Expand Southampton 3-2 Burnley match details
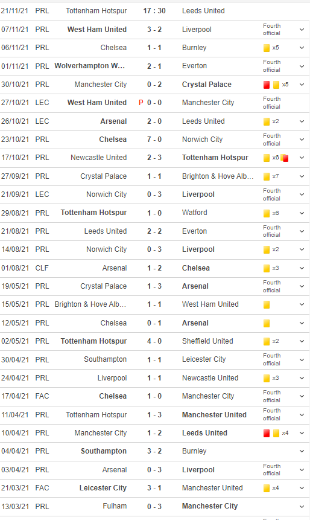The height and width of the screenshot is (520, 310). (302, 451)
